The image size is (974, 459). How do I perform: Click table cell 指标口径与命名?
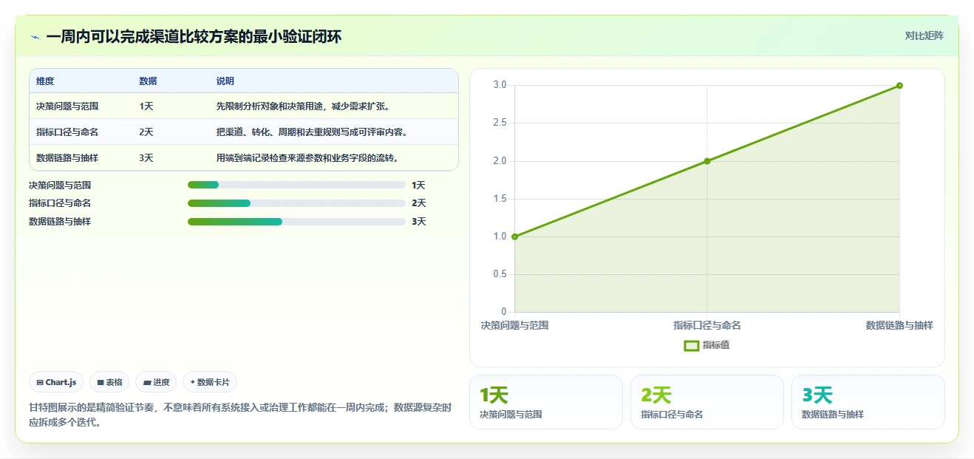(67, 132)
